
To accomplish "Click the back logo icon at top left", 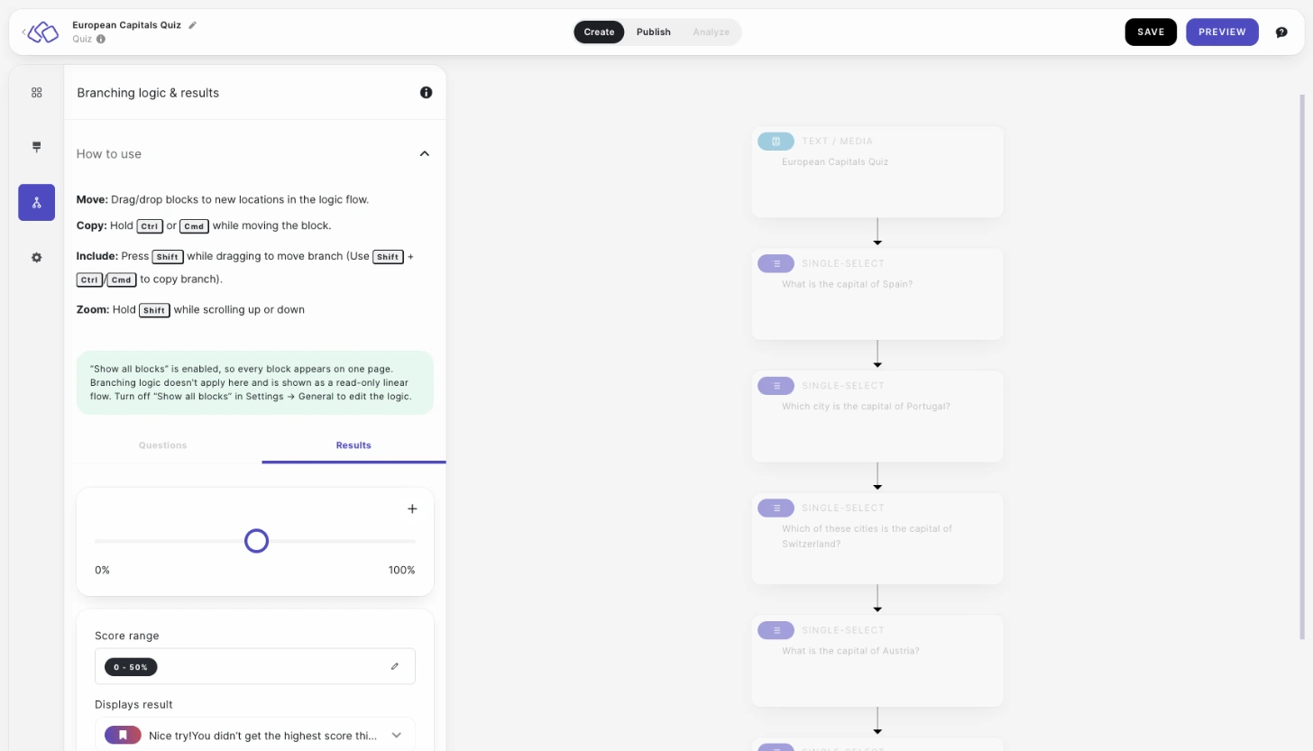I will pos(41,32).
